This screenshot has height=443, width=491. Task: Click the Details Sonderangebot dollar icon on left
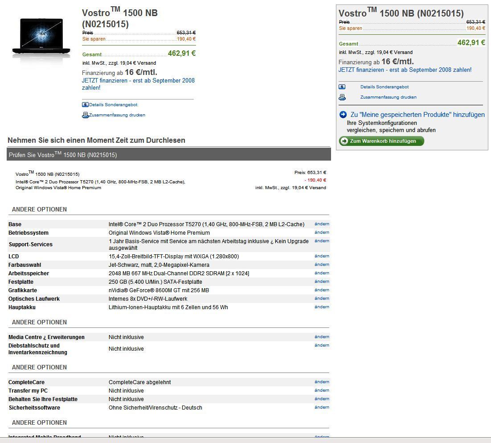pyautogui.click(x=85, y=105)
